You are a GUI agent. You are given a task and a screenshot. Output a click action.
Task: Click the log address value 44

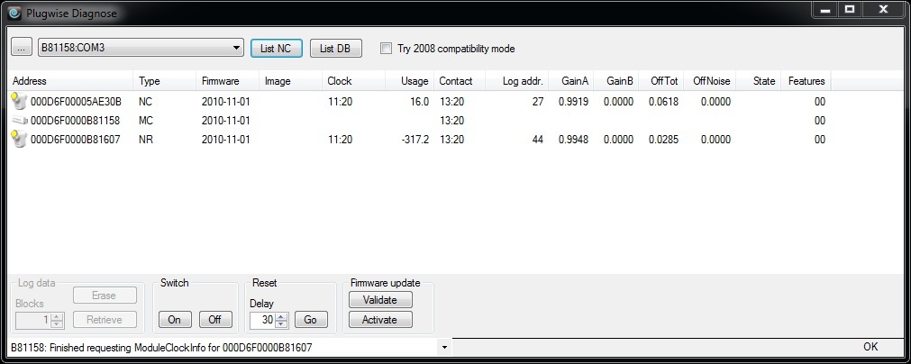[538, 140]
